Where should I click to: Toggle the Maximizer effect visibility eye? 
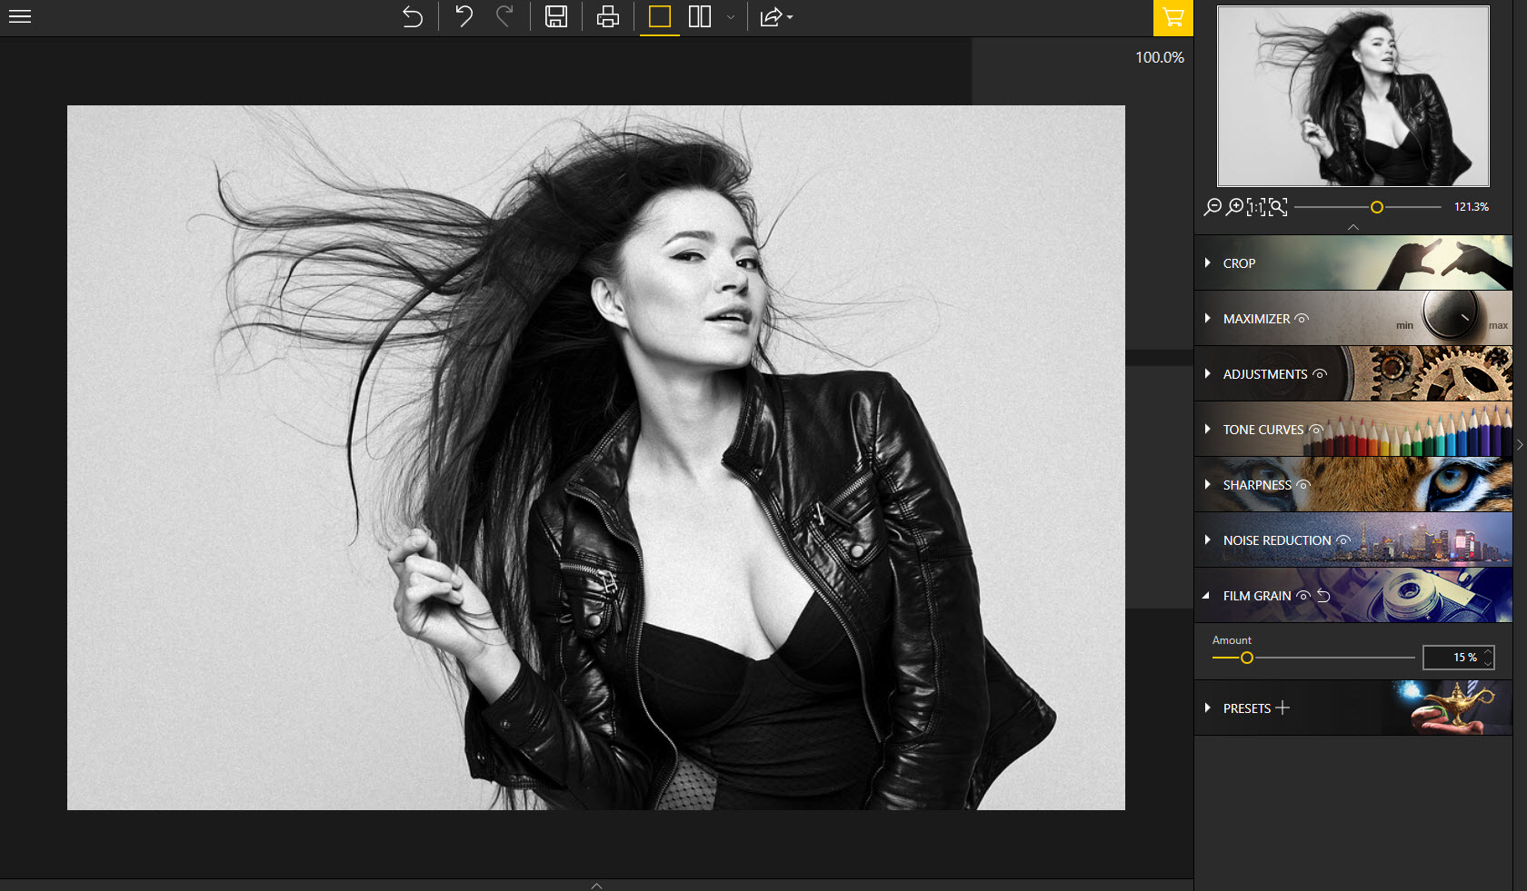pyautogui.click(x=1302, y=319)
